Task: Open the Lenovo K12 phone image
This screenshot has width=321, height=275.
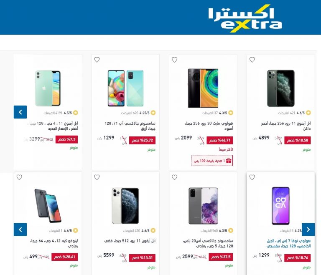Action: 48,206
